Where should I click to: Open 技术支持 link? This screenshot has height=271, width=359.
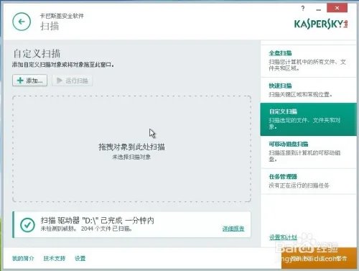(x=54, y=258)
